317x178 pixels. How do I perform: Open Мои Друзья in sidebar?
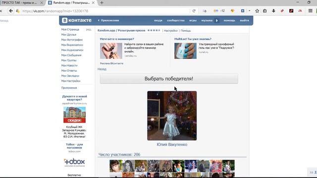coord(69,35)
